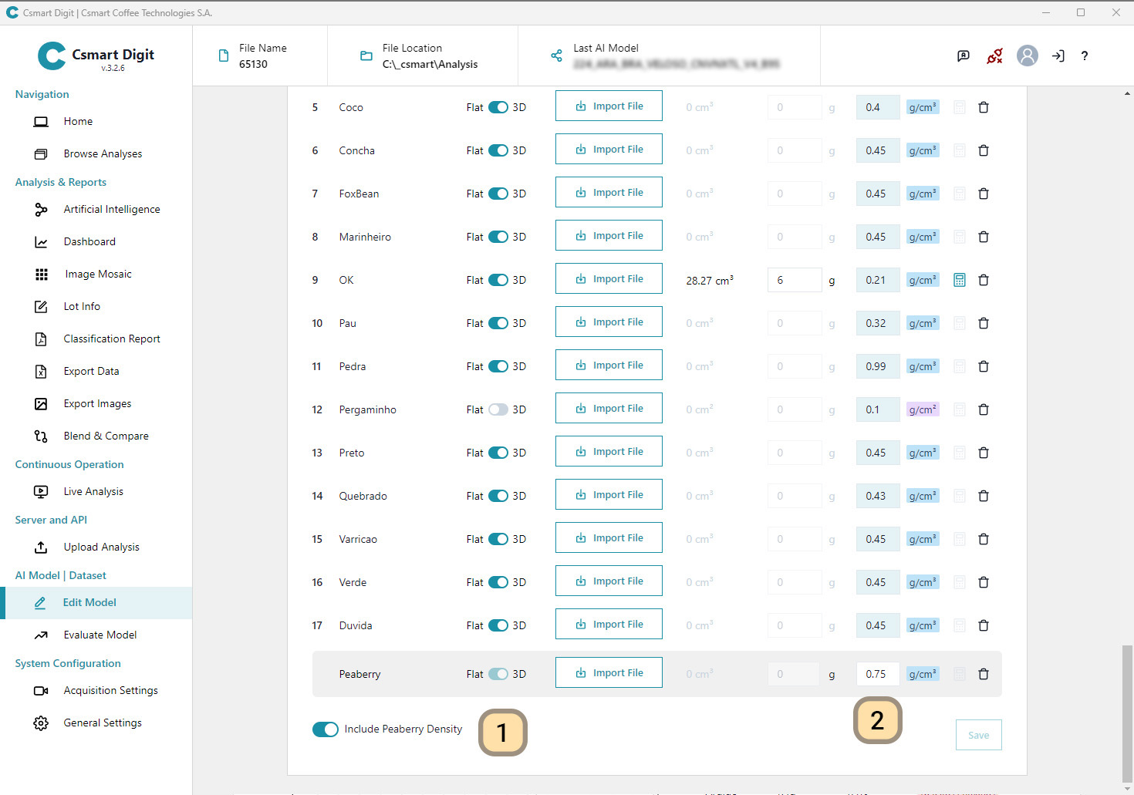Open Artificial Intelligence in sidebar

pos(112,209)
